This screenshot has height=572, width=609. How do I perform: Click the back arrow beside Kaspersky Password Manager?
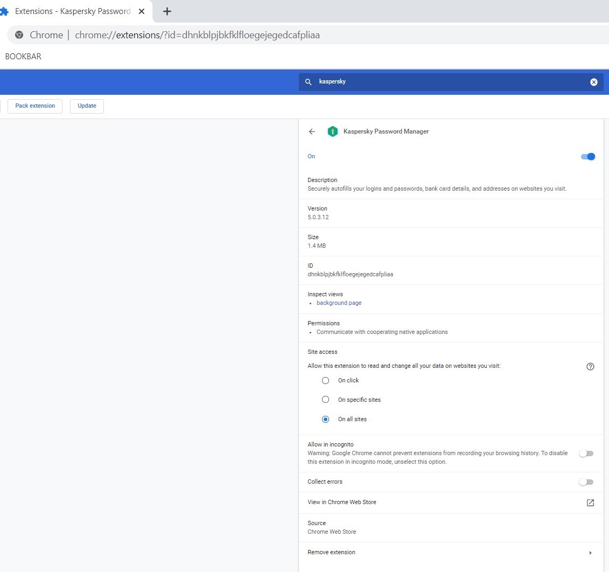pos(312,131)
